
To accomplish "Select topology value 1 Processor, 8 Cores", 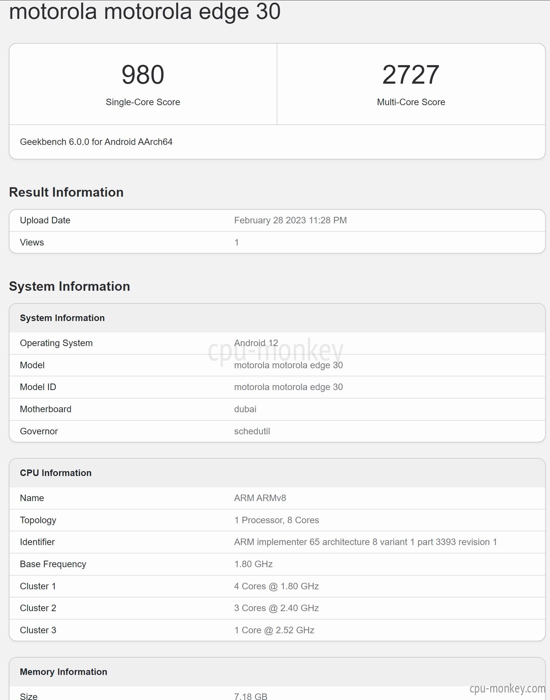I will (x=277, y=520).
